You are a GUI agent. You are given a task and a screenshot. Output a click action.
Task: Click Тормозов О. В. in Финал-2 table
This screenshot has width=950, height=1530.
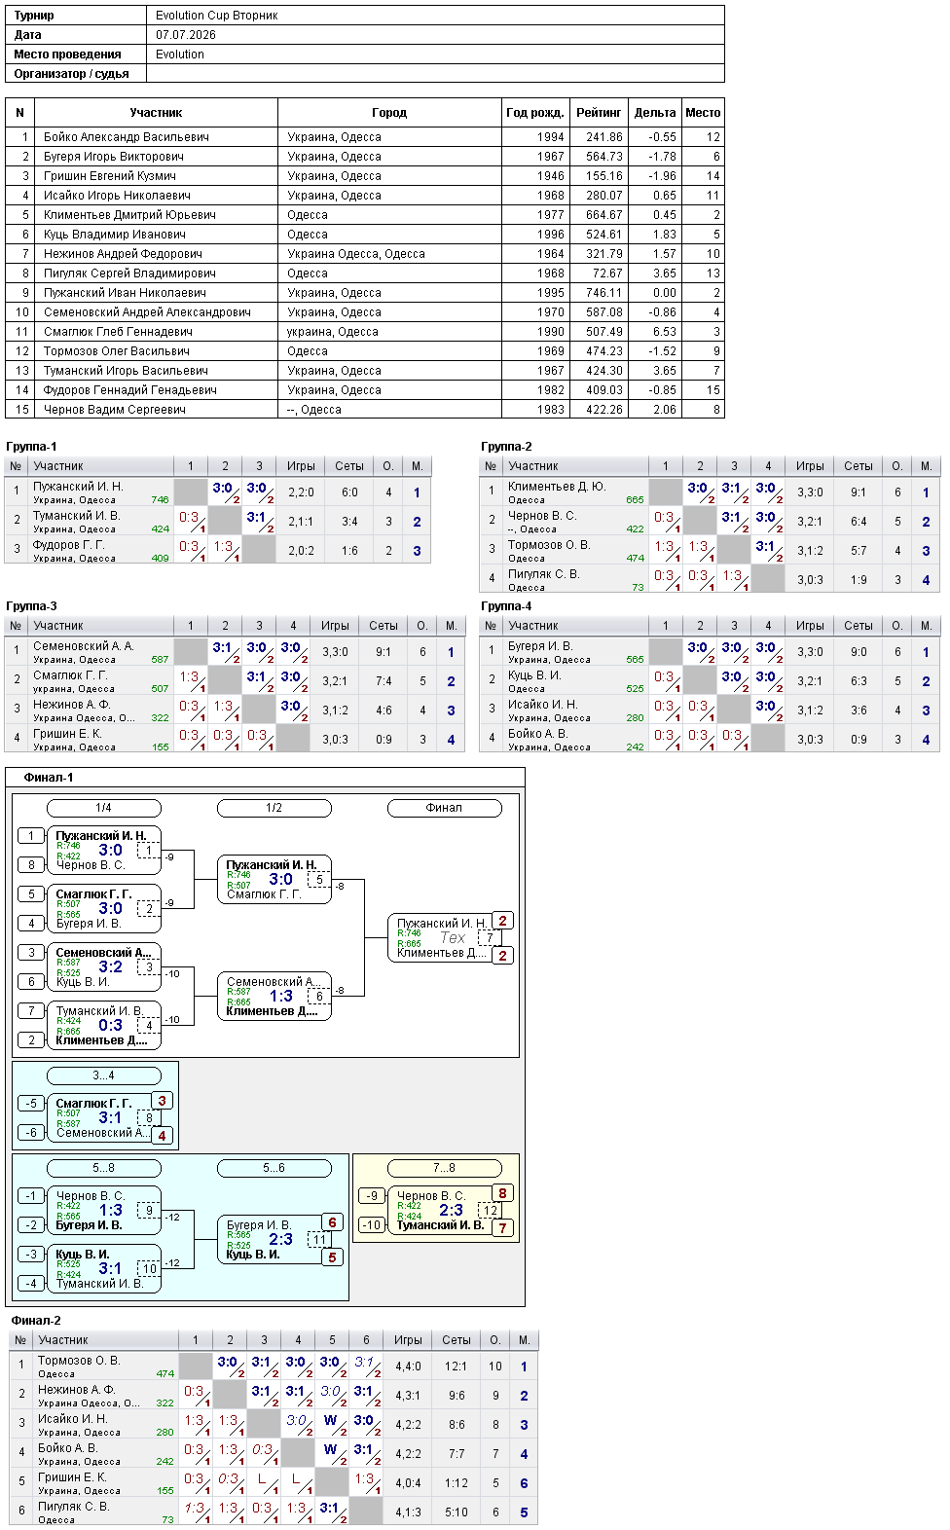[79, 1361]
